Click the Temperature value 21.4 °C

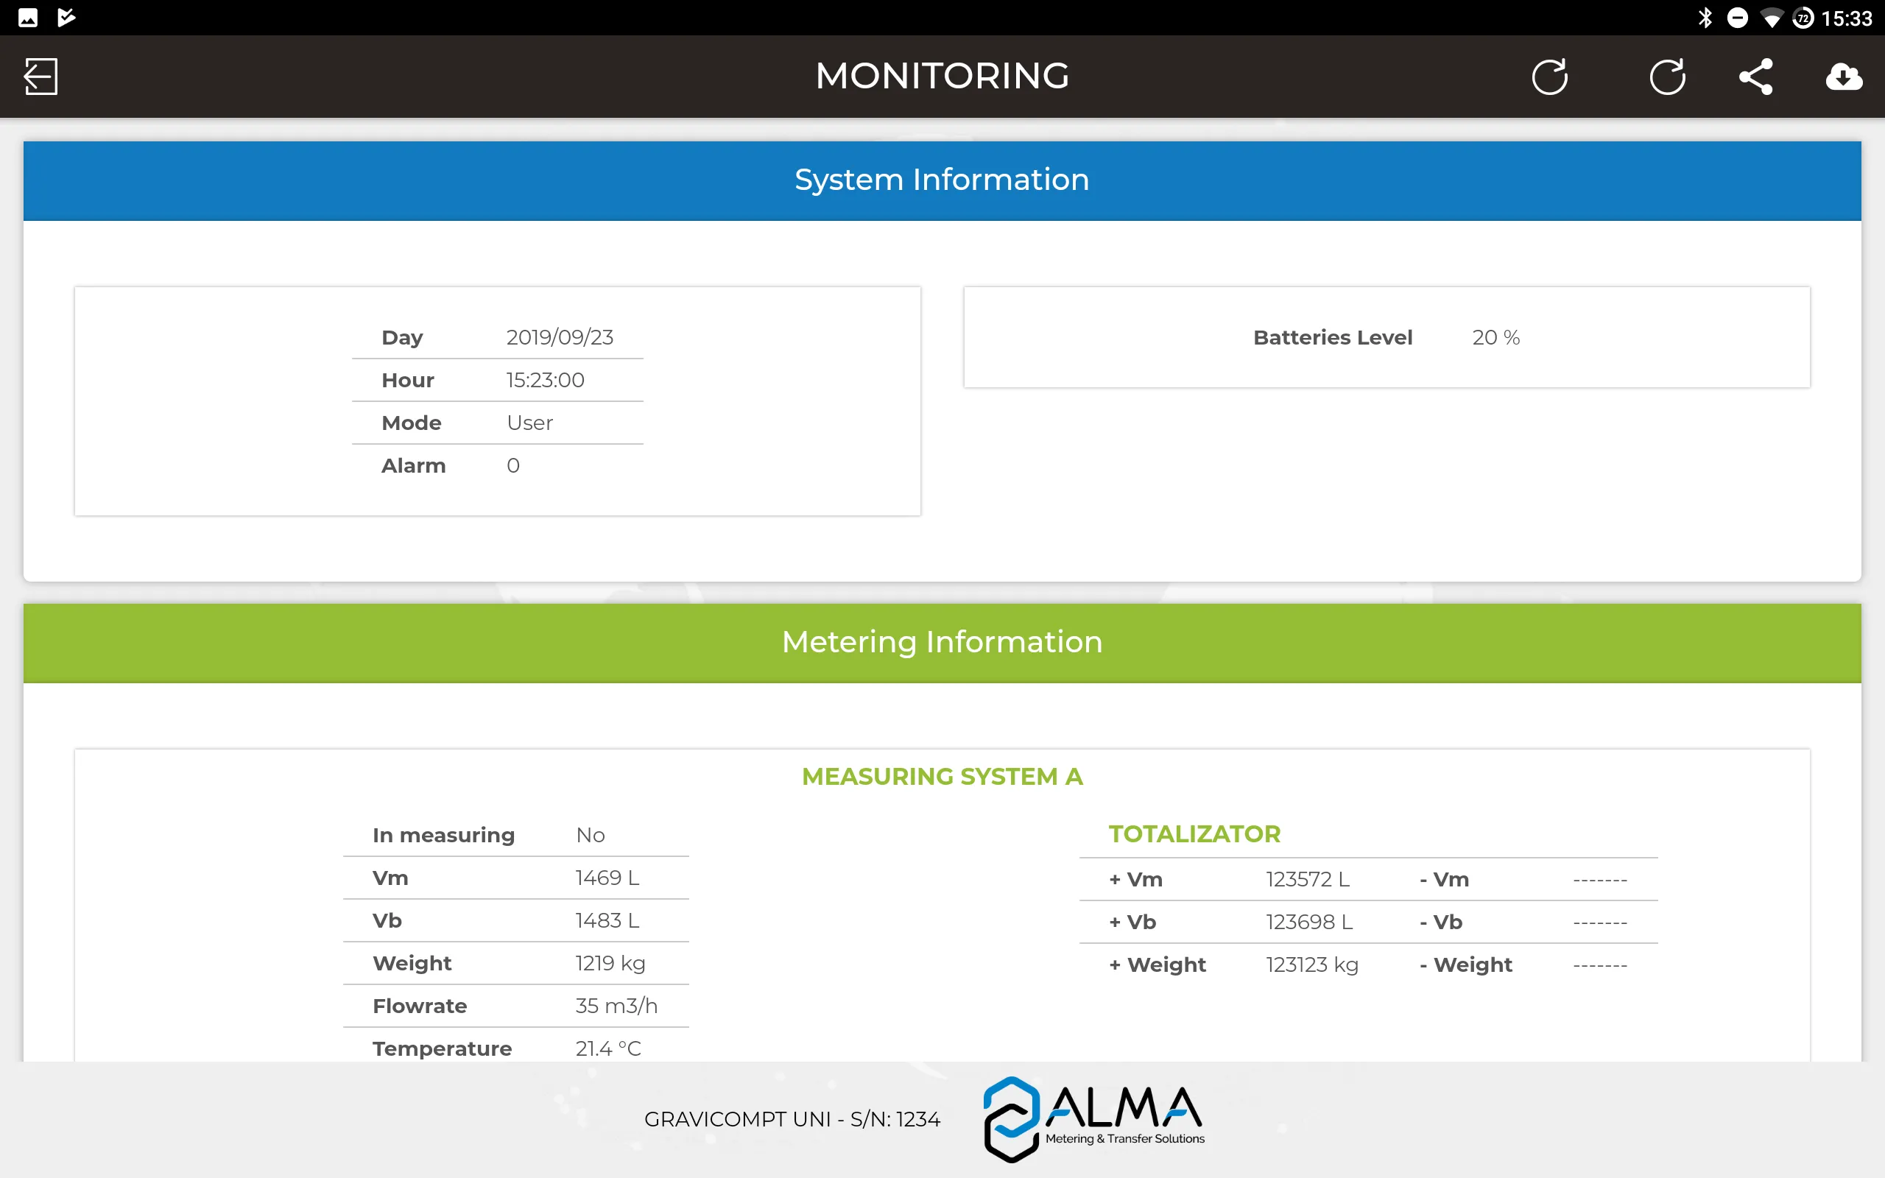point(608,1048)
